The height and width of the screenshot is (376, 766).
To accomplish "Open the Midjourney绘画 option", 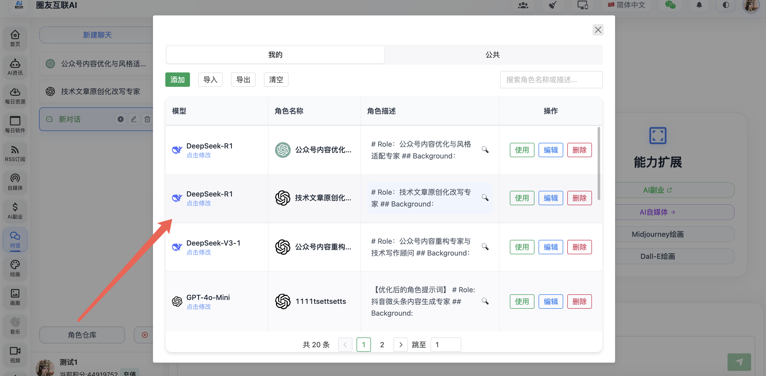I will (x=657, y=234).
